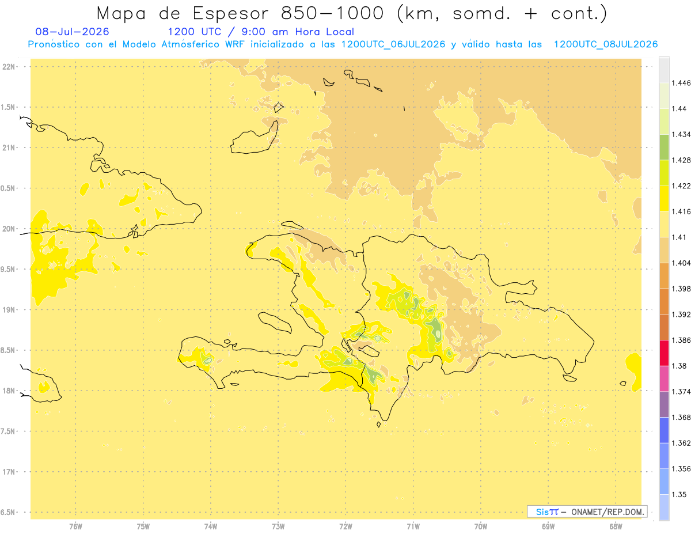
Task: Click the longitude label '68W'
Action: point(616,526)
